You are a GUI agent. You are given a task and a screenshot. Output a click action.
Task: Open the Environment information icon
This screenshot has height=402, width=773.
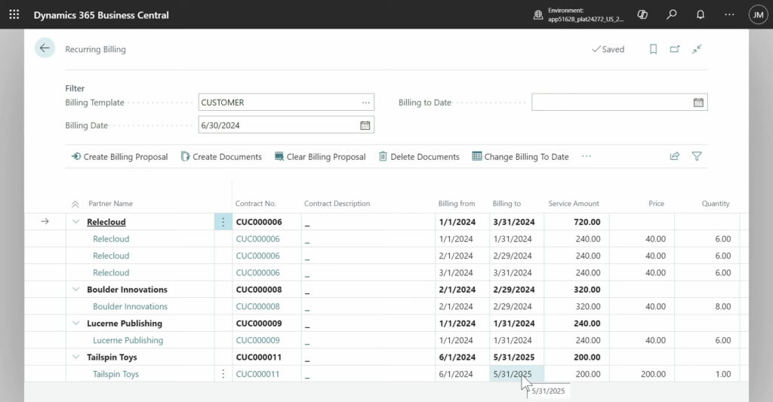tap(537, 15)
